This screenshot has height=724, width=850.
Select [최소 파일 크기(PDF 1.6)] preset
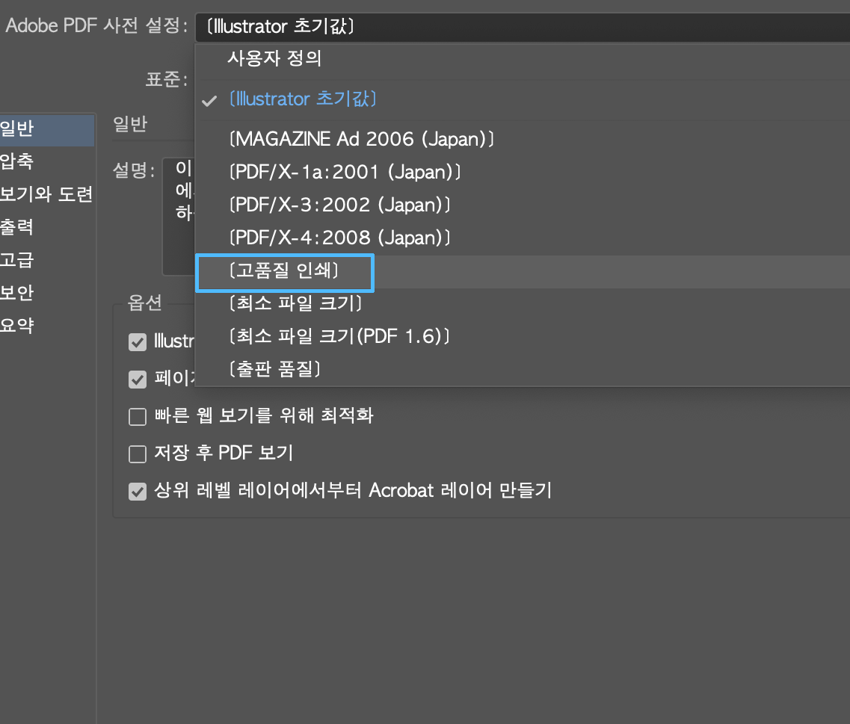(x=522, y=337)
